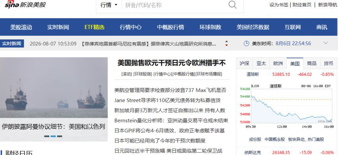Click the 成份股 link under the chart
Screen dimensions: 338x155
coord(255,139)
